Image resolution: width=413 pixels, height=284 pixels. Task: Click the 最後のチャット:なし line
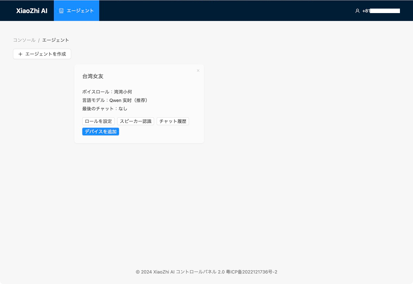tap(105, 109)
